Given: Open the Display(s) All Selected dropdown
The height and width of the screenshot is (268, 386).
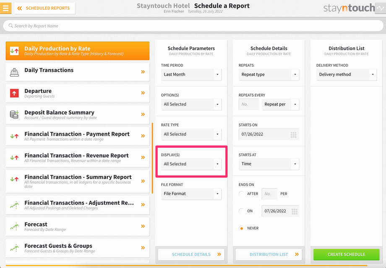Looking at the screenshot, I should (x=191, y=164).
